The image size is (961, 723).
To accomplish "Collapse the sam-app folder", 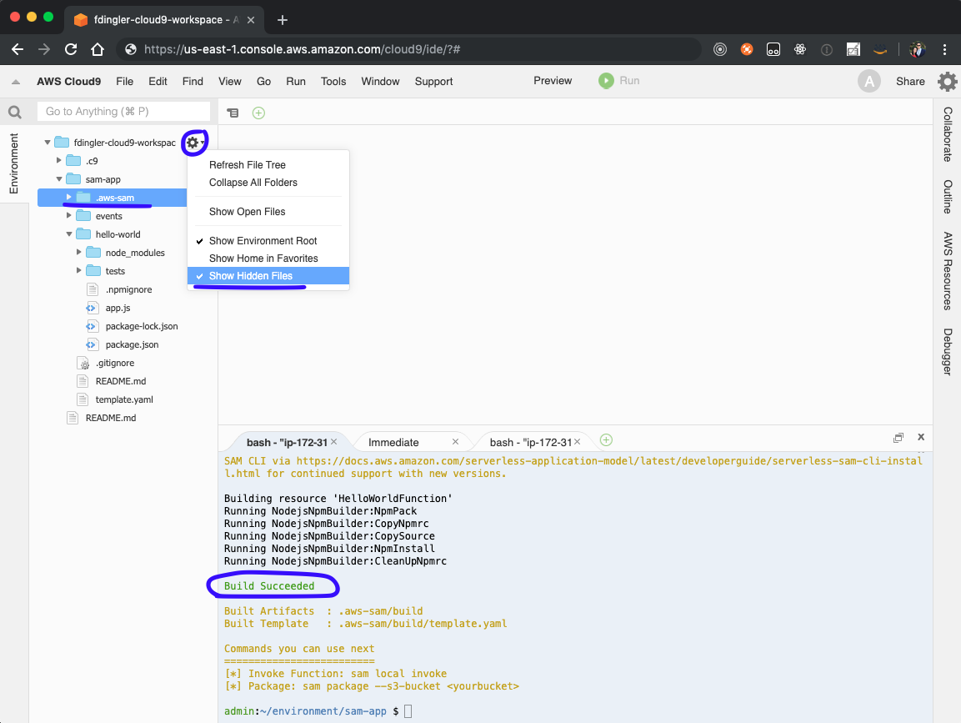I will coord(59,179).
